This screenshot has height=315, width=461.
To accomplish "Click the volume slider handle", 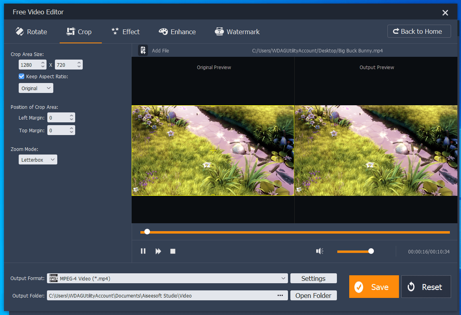I will pos(371,251).
